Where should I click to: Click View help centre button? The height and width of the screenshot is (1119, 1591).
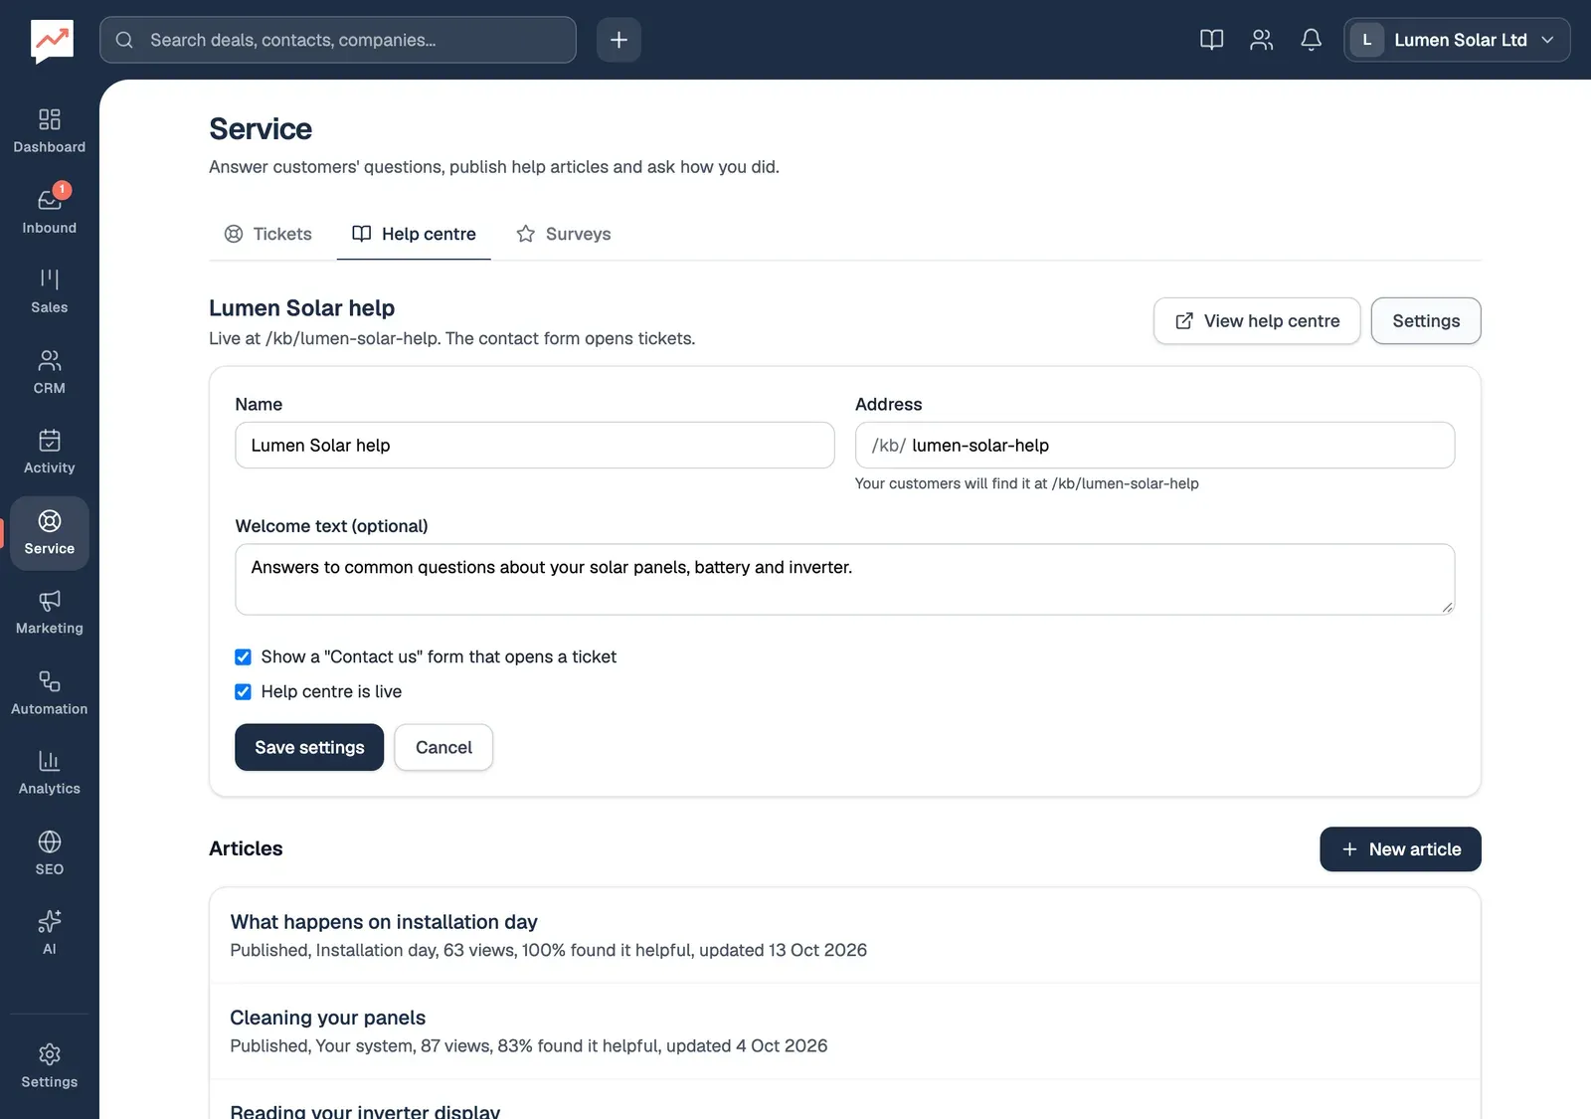(1257, 321)
